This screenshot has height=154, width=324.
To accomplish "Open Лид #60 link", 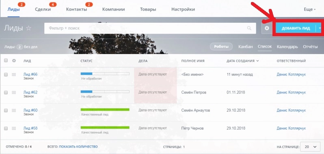I will tap(30, 110).
